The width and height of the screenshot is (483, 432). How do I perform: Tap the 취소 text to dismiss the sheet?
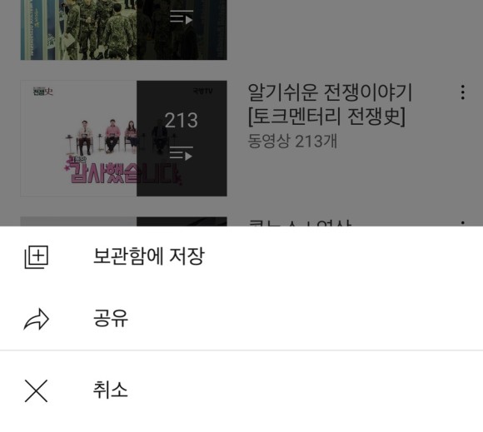110,390
